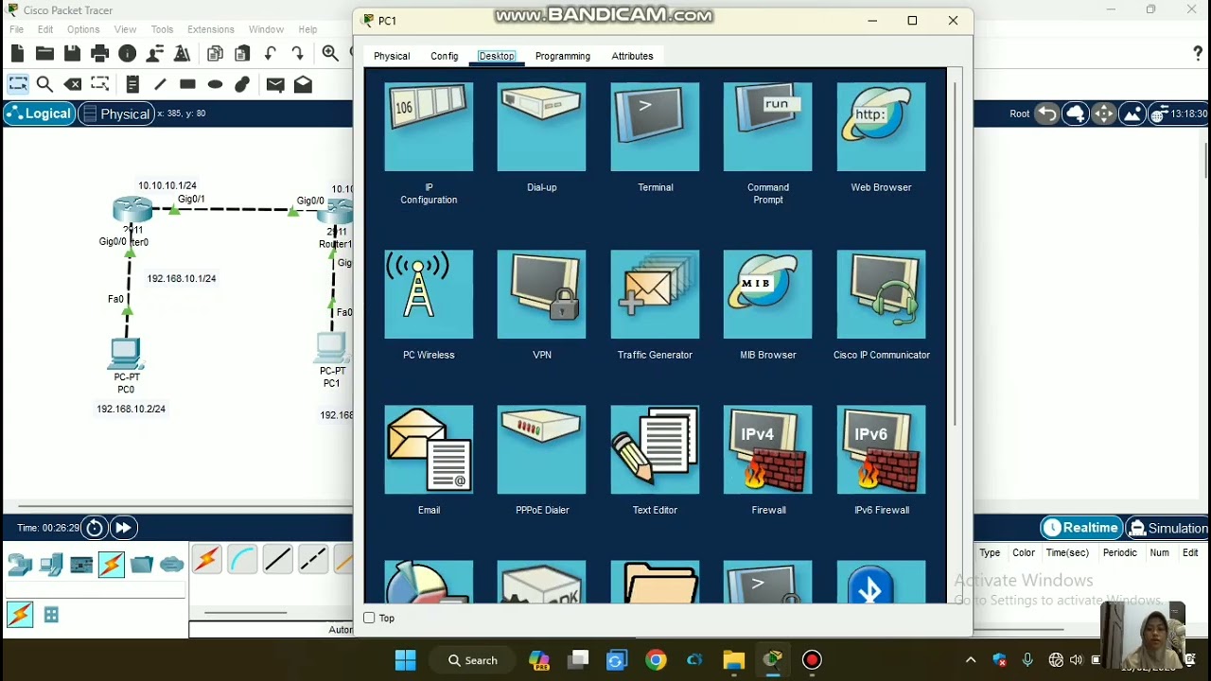This screenshot has height=681, width=1211.
Task: Open the File menu
Action: tap(17, 29)
